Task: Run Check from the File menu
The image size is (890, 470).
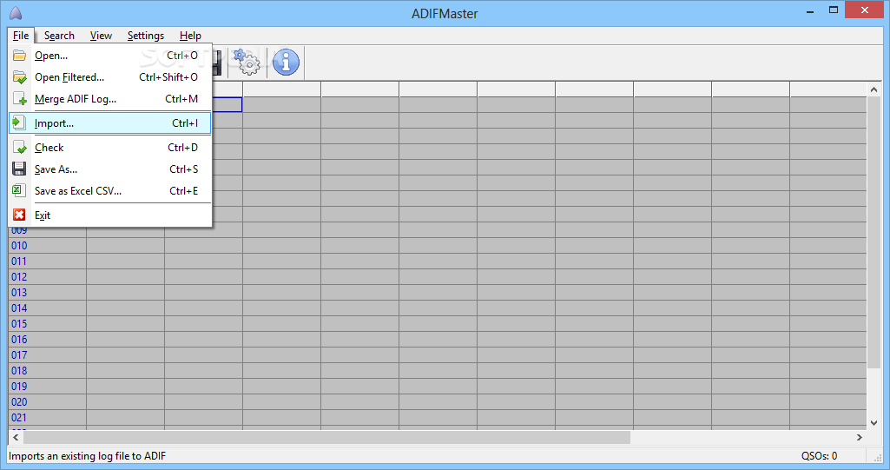Action: [x=110, y=148]
